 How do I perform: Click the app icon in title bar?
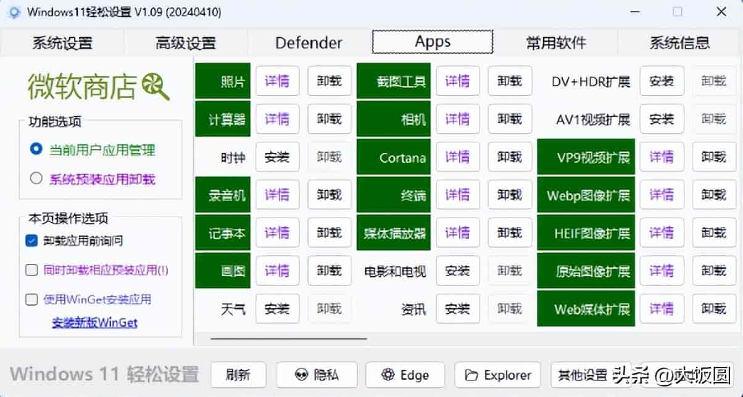[x=15, y=12]
